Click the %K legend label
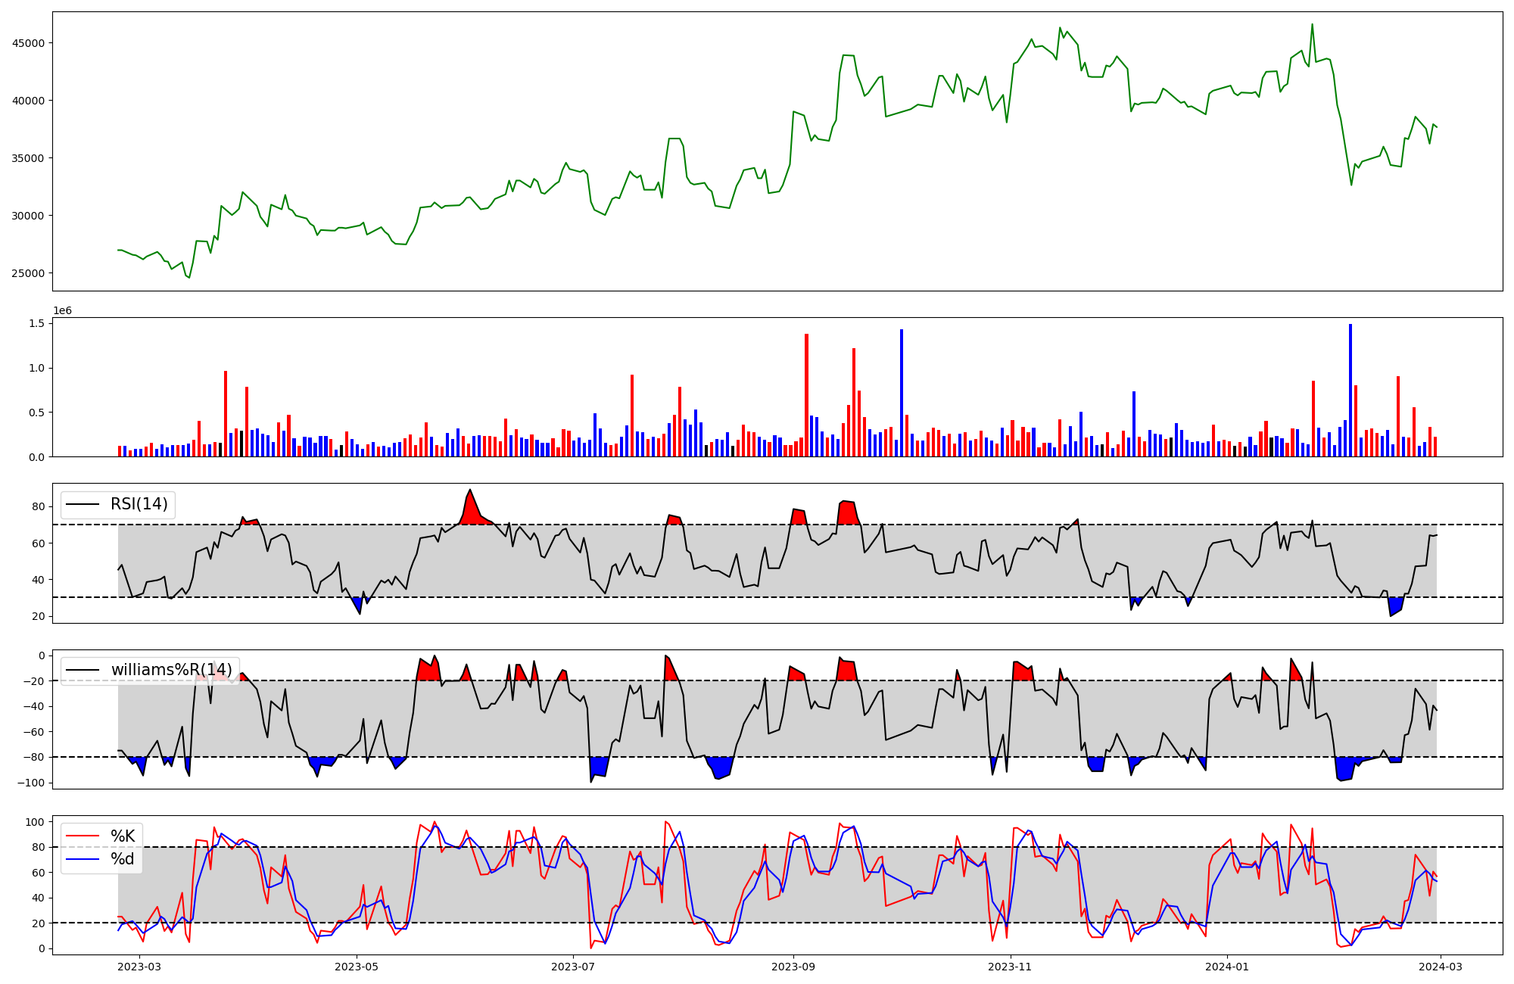The width and height of the screenshot is (1514, 984). click(x=123, y=836)
